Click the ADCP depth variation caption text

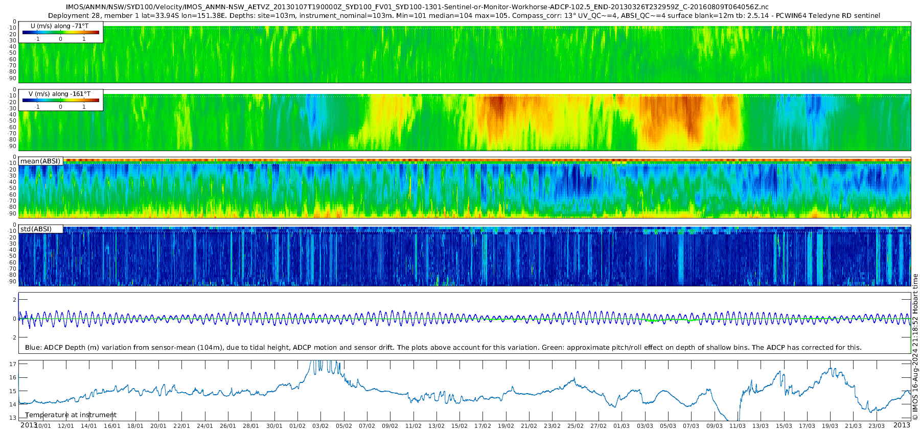[x=443, y=347]
